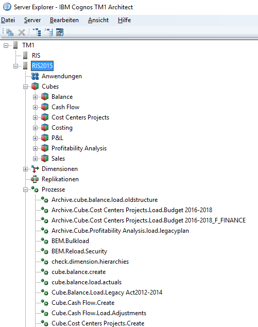The image size is (258, 327).
Task: Select Cube.Cost Centers Projects.Create process
Action: pos(98,323)
